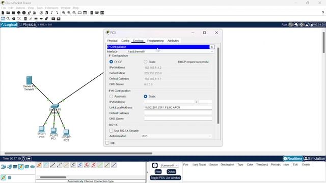Click the PC3 dialog vertical scrollbar
Viewport: 326px width, 183px height.
click(x=218, y=85)
